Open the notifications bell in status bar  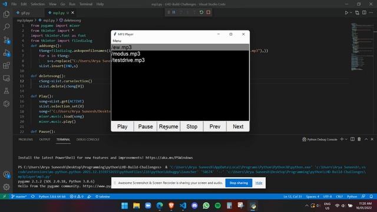tap(371, 196)
